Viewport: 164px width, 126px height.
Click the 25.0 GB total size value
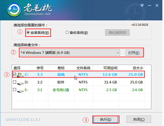click(136, 75)
